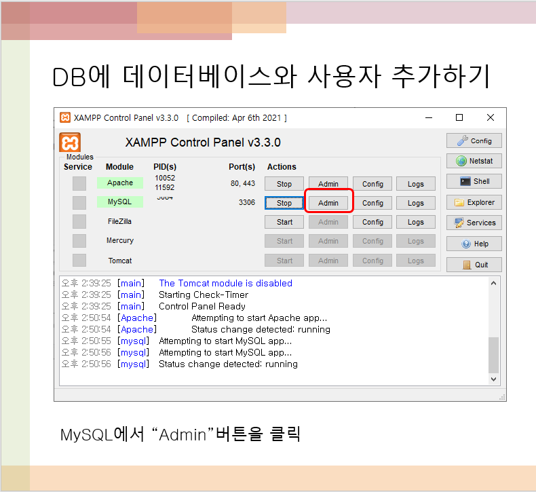This screenshot has height=492, width=536.
Task: Click Mercury Logs button
Action: click(x=416, y=241)
